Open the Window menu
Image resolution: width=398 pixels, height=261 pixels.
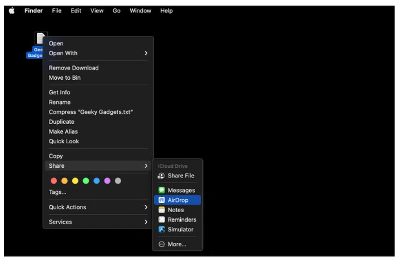[140, 11]
